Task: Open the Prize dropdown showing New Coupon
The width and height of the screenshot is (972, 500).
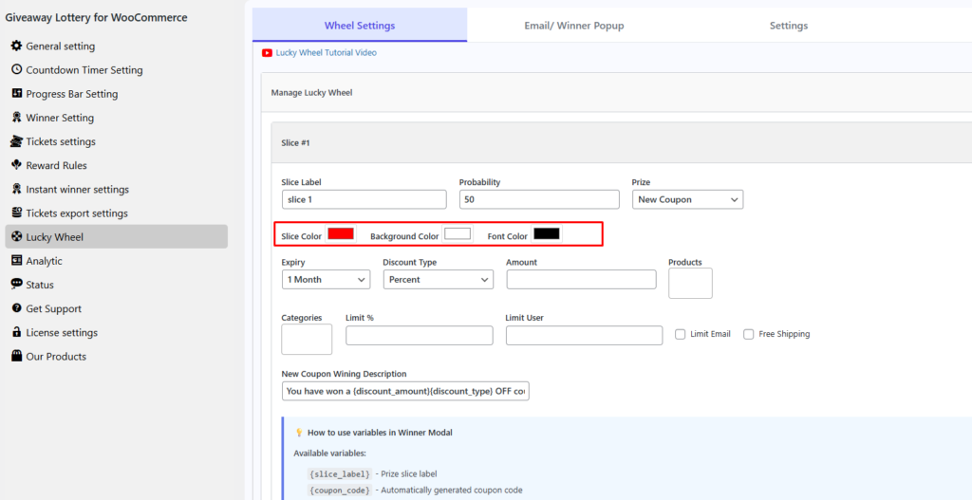Action: [687, 199]
